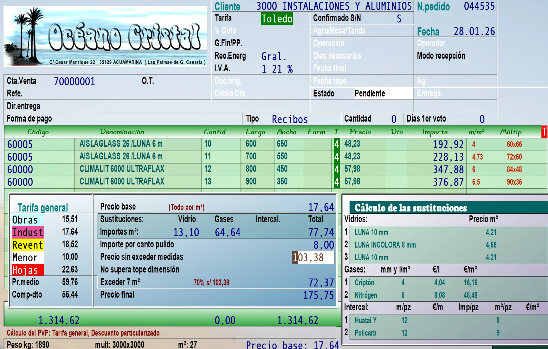Click importe value 376,87
The width and height of the screenshot is (548, 349).
point(448,182)
